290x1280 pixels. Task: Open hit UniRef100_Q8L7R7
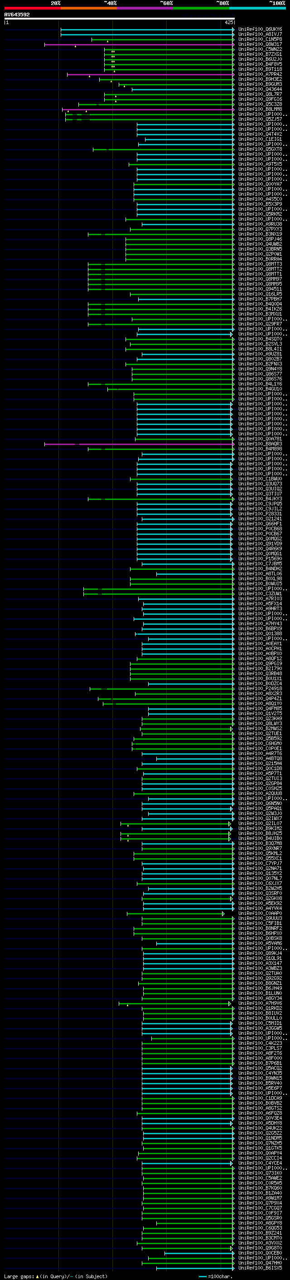260,94
